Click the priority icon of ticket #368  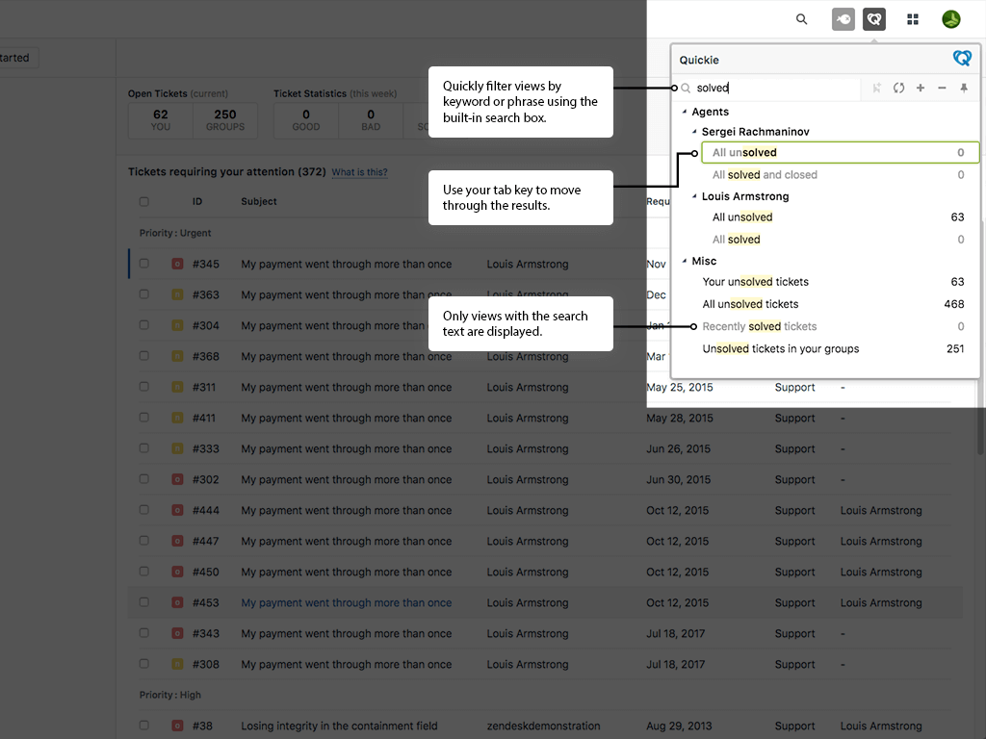177,356
